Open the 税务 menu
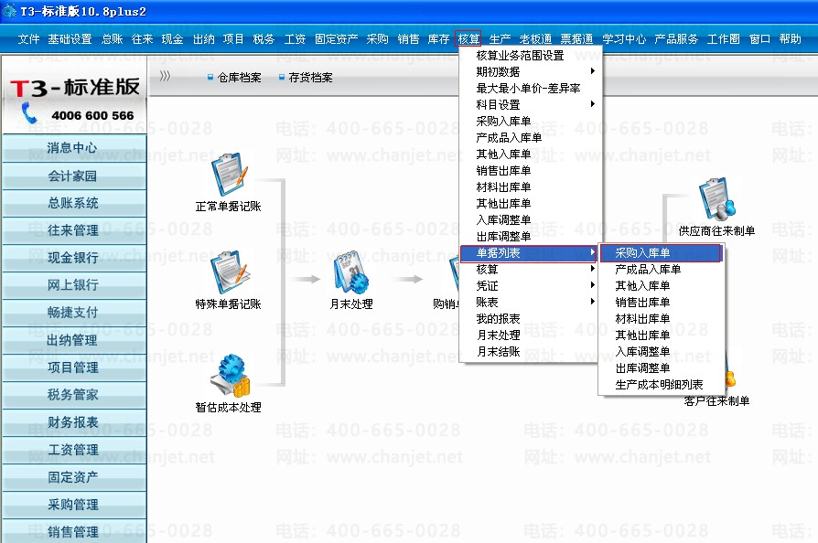 coord(264,39)
